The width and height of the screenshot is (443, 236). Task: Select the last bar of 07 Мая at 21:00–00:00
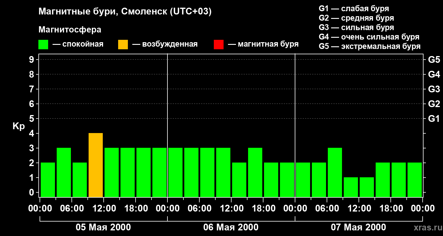click(x=415, y=180)
